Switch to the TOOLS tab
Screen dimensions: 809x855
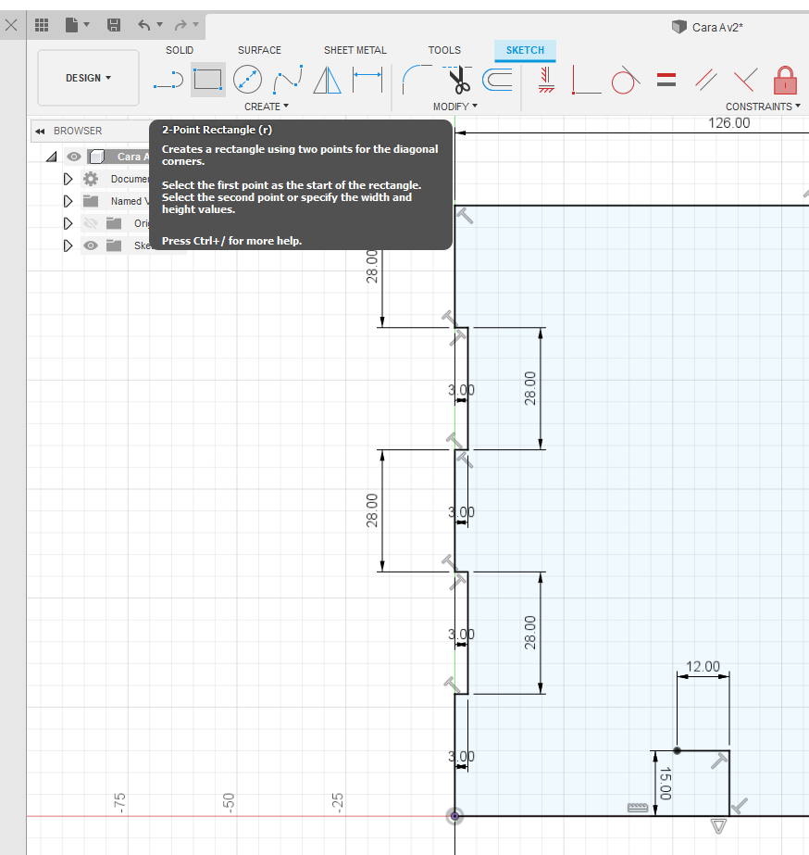tap(444, 50)
